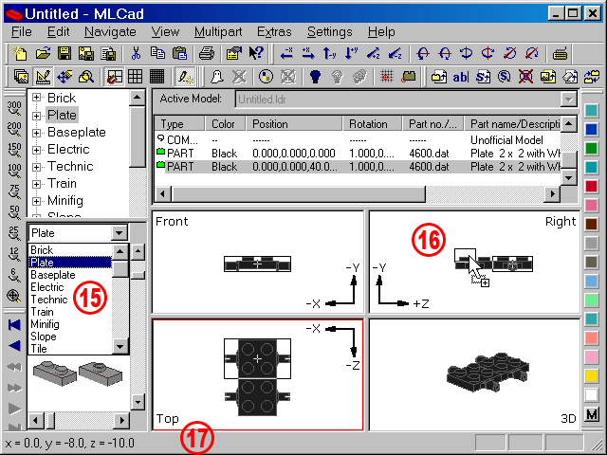This screenshot has height=455, width=607.
Task: Add a comment with the 'ab|' icon
Action: [x=461, y=76]
